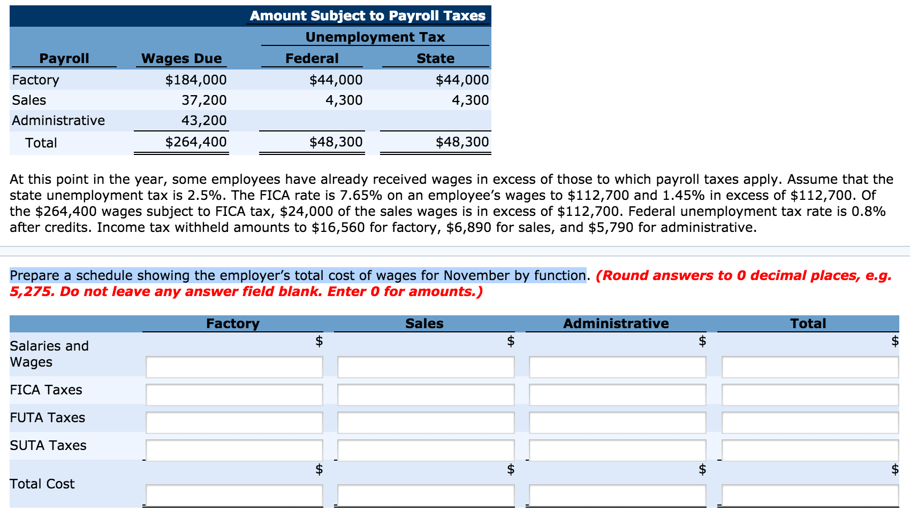The image size is (910, 528).
Task: Click the Administrative Total Cost input field
Action: (x=618, y=495)
